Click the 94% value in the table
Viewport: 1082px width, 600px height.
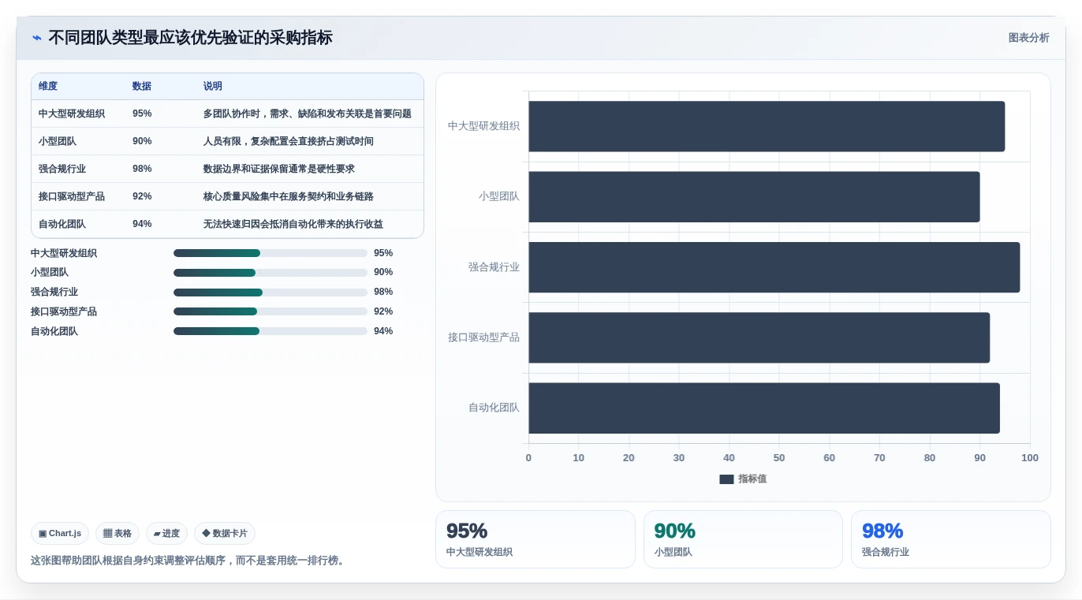coord(142,224)
